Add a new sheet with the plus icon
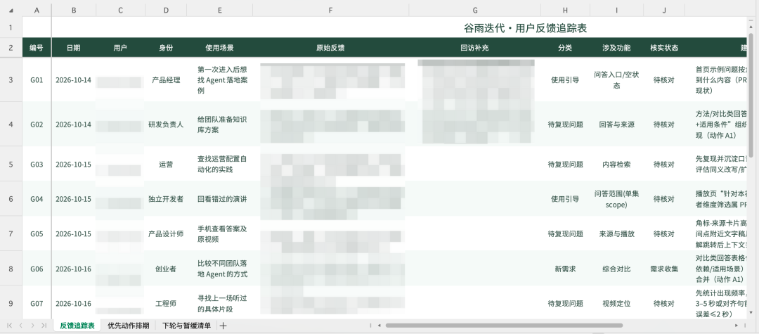 (223, 326)
